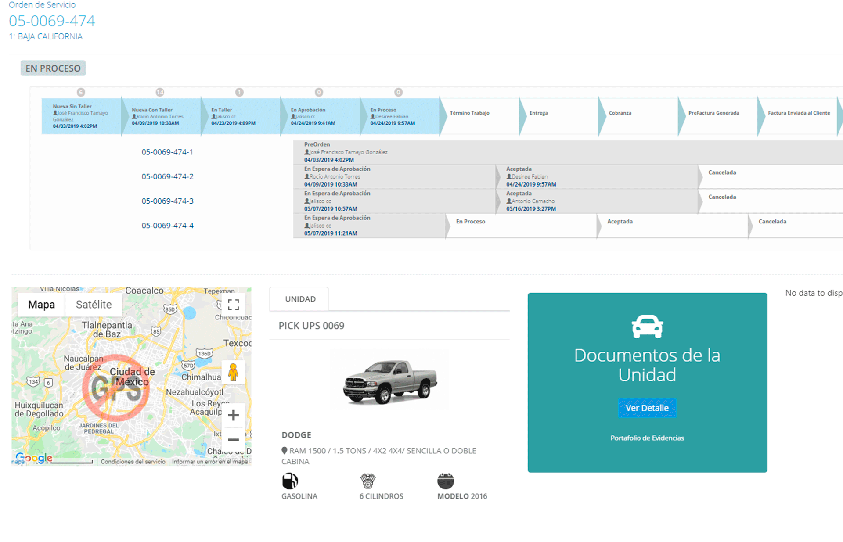Image resolution: width=843 pixels, height=542 pixels.
Task: Open sub-order 05-0069-474-4
Action: tap(167, 226)
